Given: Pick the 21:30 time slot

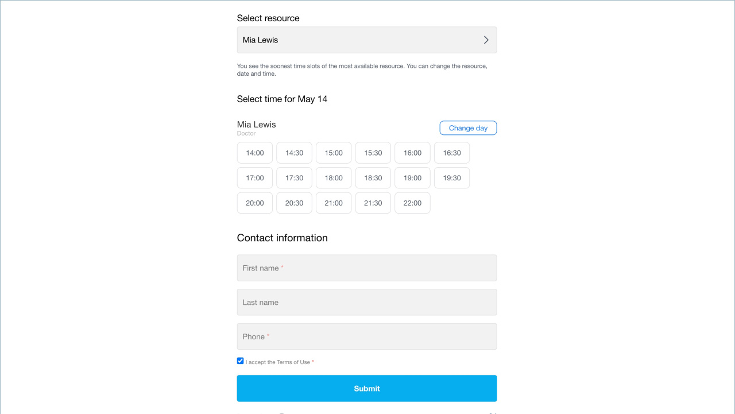Looking at the screenshot, I should point(373,203).
